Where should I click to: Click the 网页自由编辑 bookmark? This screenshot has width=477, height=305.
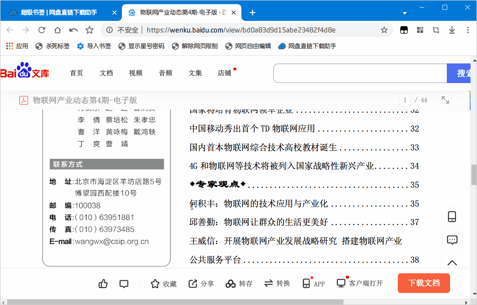pyautogui.click(x=248, y=46)
